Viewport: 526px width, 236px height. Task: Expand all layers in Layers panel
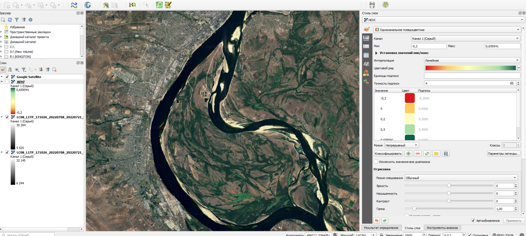tap(41, 70)
